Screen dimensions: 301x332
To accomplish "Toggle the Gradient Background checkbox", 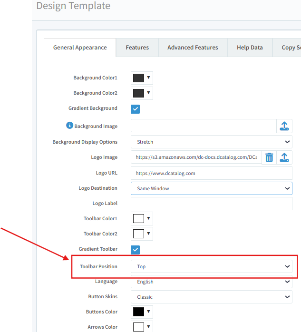I will tap(136, 109).
